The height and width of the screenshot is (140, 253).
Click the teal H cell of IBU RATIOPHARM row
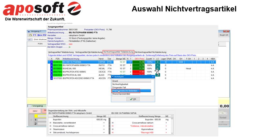(158, 65)
